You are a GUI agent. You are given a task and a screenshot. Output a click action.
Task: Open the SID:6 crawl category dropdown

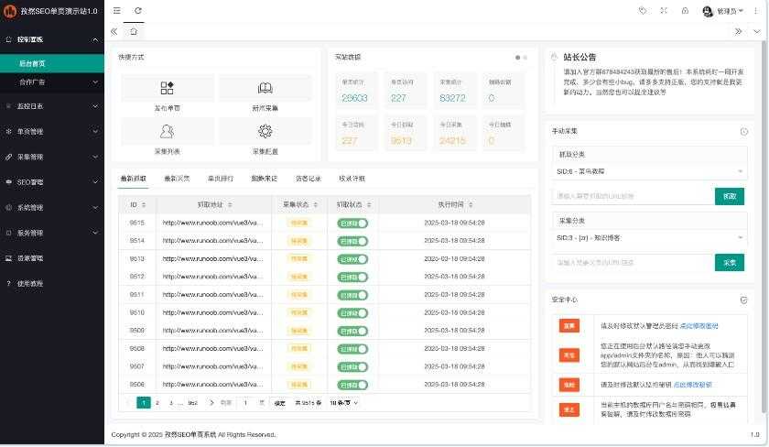click(650, 171)
